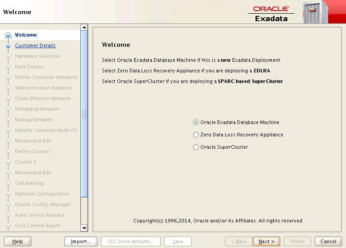
Task: Click the Finish button
Action: (x=297, y=241)
